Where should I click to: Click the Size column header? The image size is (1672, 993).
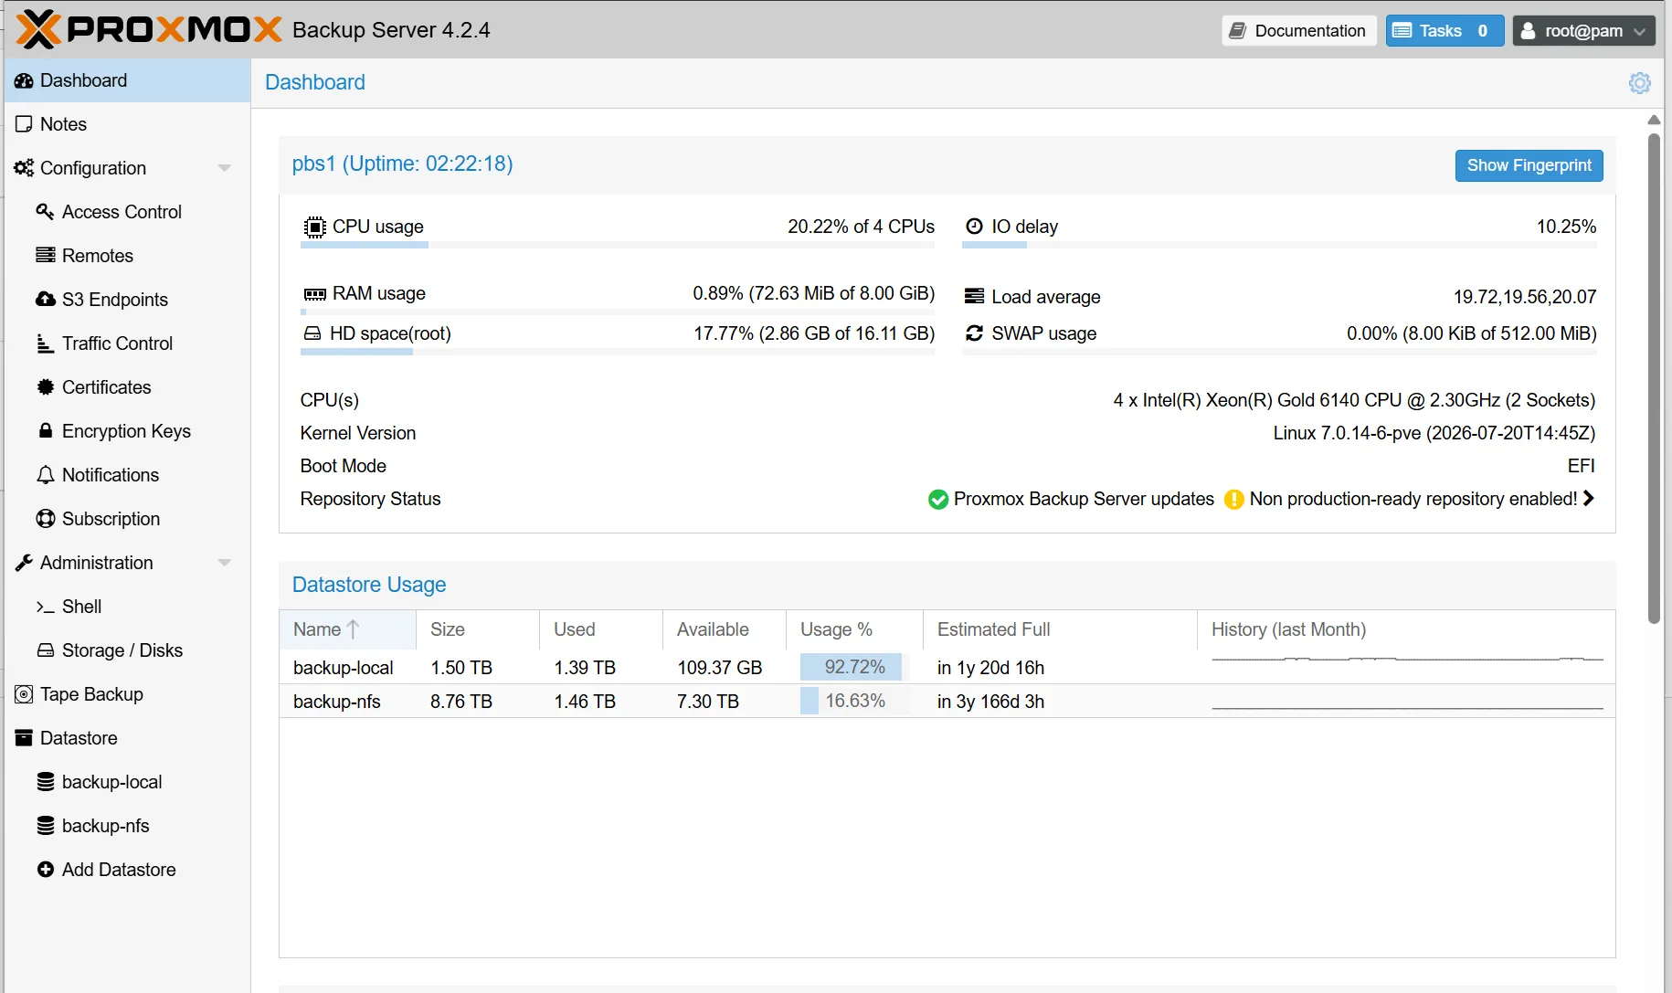478,629
